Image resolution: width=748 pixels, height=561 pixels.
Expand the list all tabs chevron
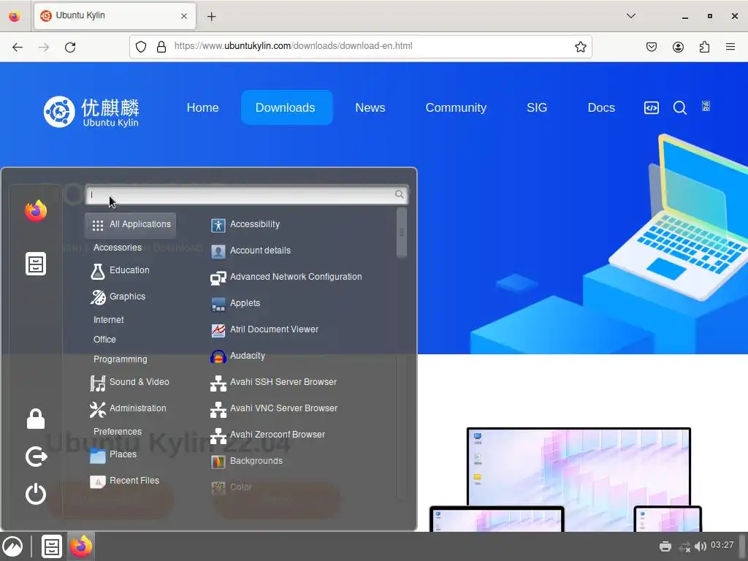coord(630,16)
